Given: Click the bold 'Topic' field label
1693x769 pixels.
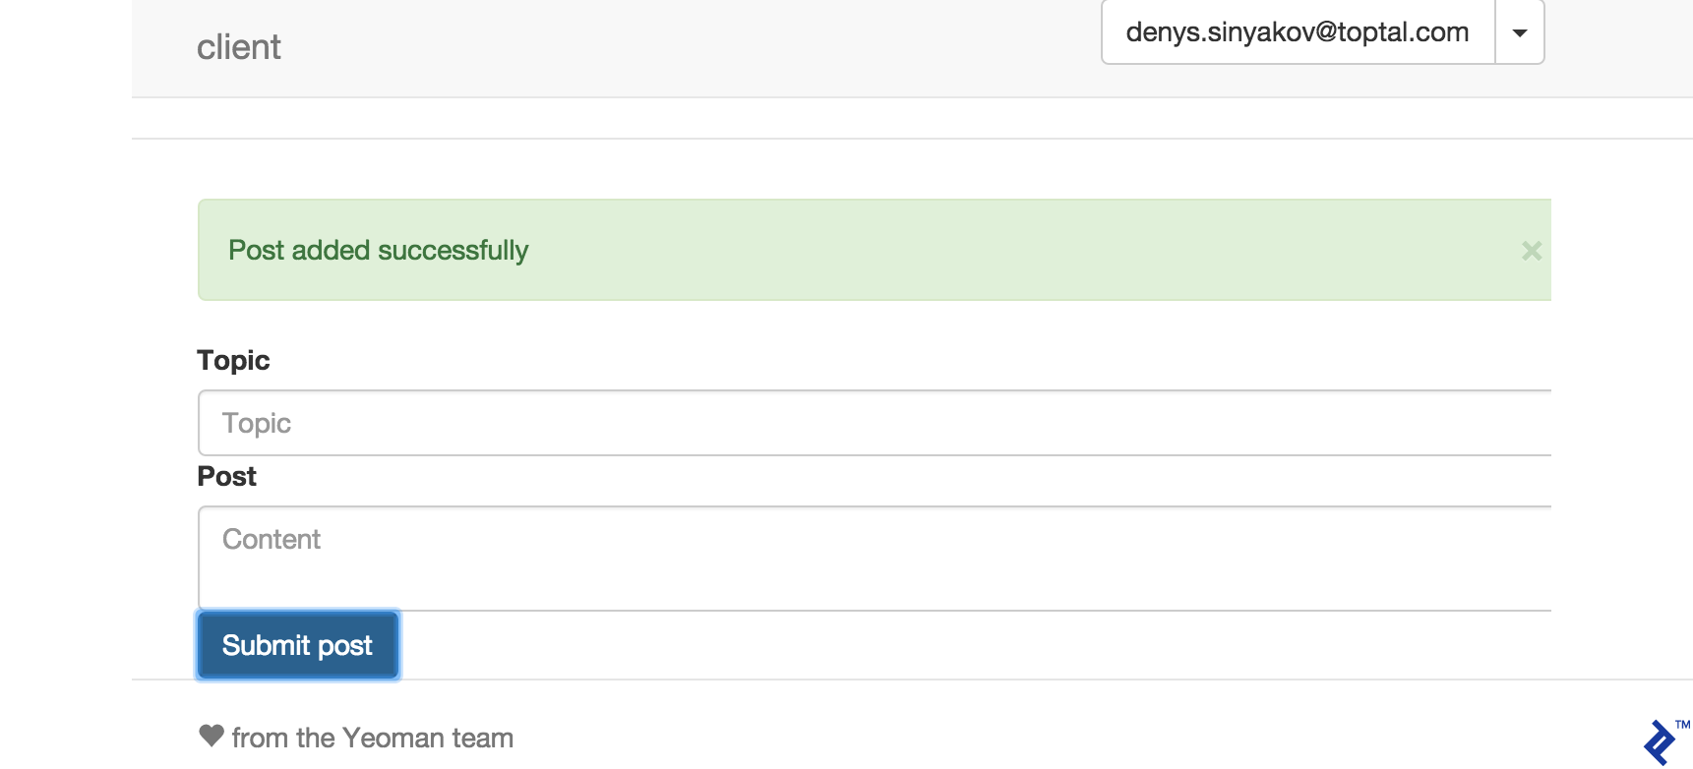Looking at the screenshot, I should (233, 361).
